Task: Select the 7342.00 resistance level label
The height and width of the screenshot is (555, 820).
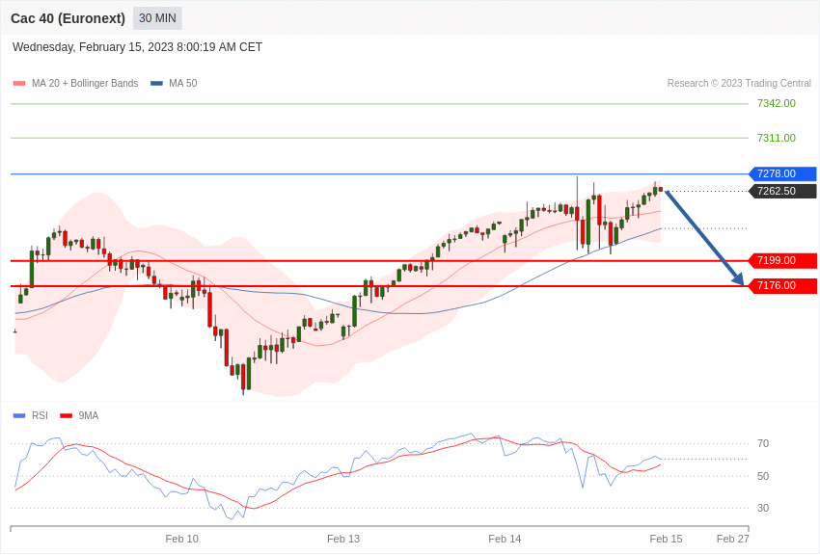Action: pyautogui.click(x=776, y=103)
